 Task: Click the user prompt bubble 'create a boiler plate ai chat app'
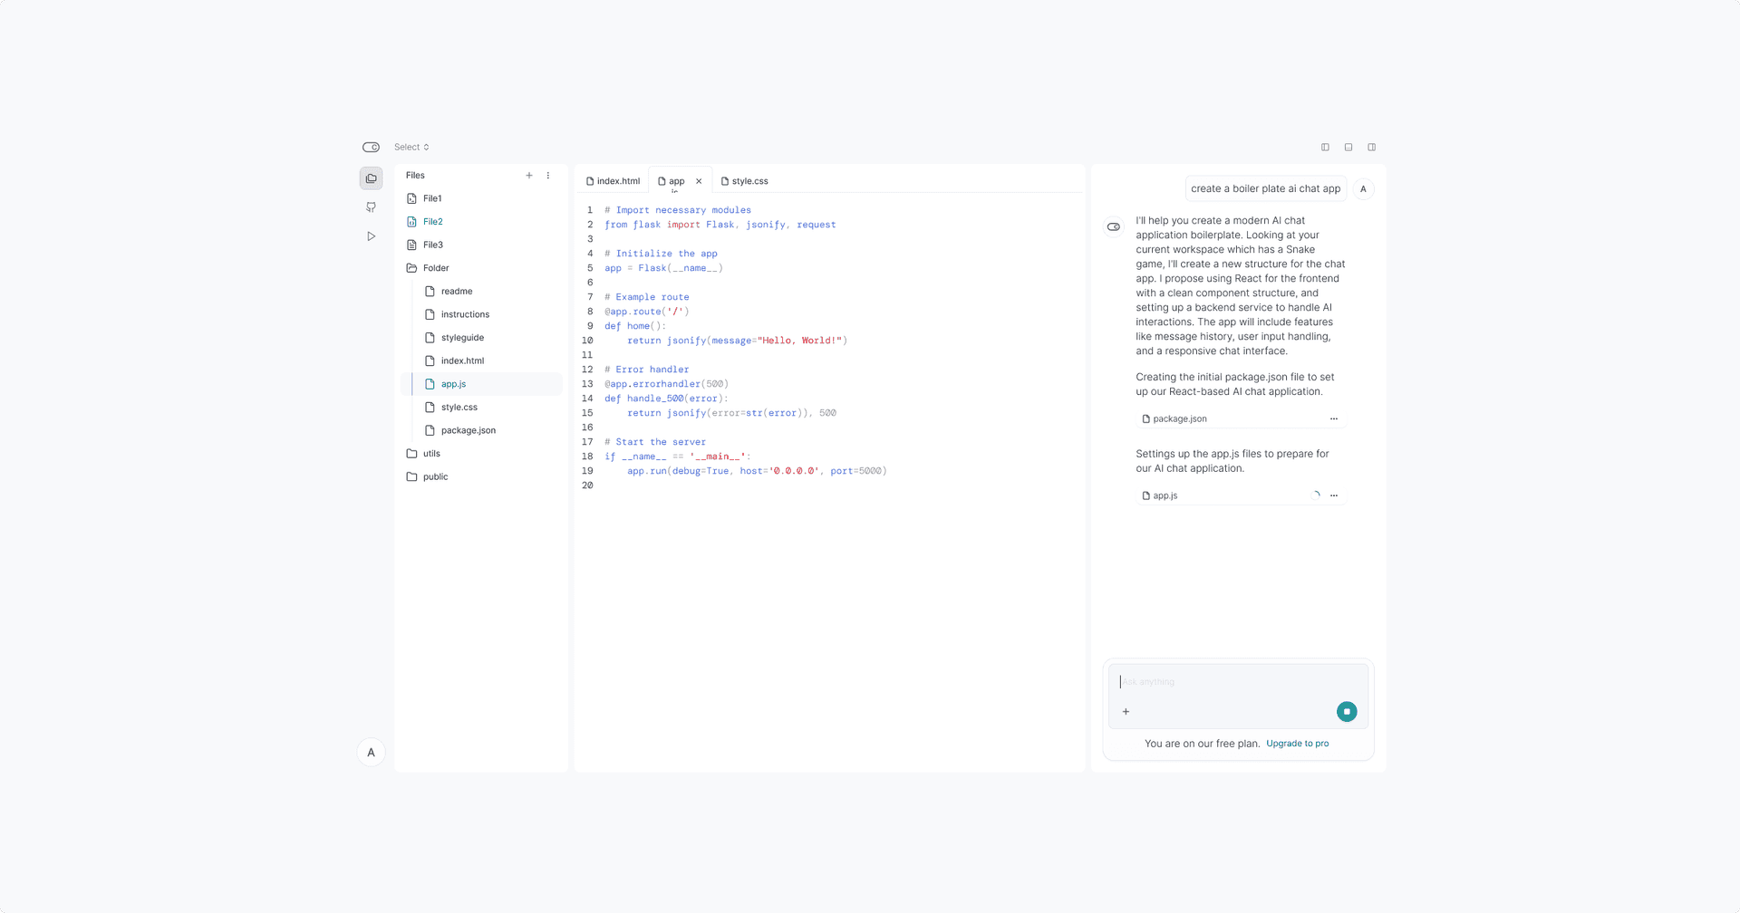1265,189
